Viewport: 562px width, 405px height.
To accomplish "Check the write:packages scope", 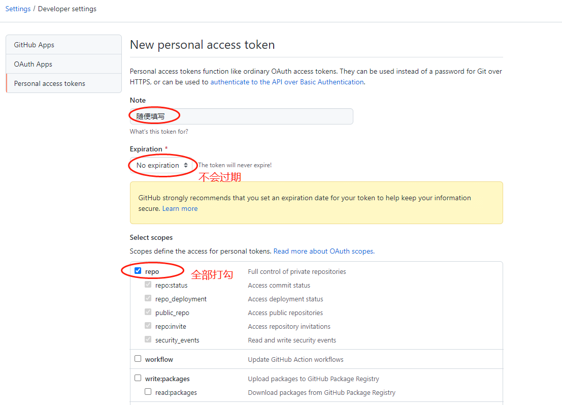I will pyautogui.click(x=138, y=378).
